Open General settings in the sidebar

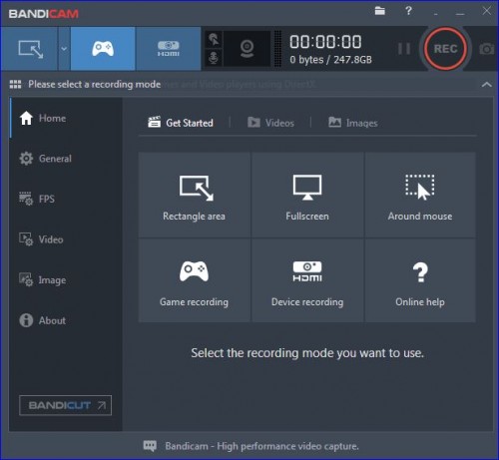[66, 159]
